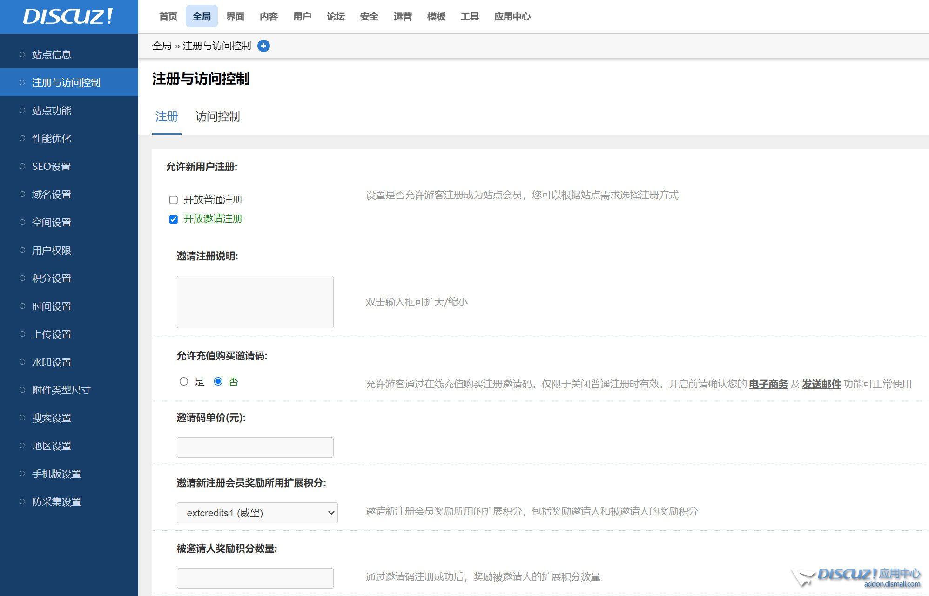Follow the 电子商务 link
The height and width of the screenshot is (596, 929).
(x=768, y=384)
